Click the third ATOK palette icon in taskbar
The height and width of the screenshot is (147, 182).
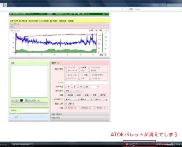[x=134, y=145]
